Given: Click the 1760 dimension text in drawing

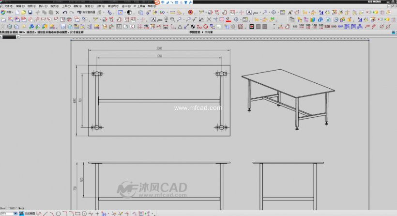Looking at the screenshot, I should [x=159, y=56].
